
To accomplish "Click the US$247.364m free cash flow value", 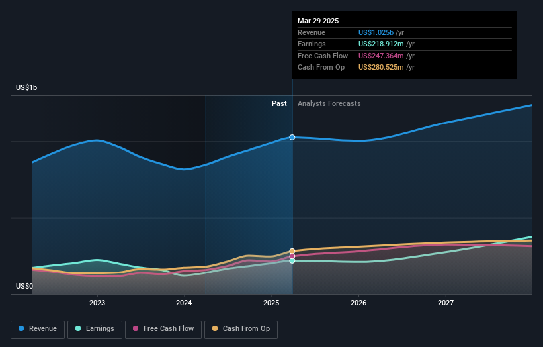I will coord(381,56).
